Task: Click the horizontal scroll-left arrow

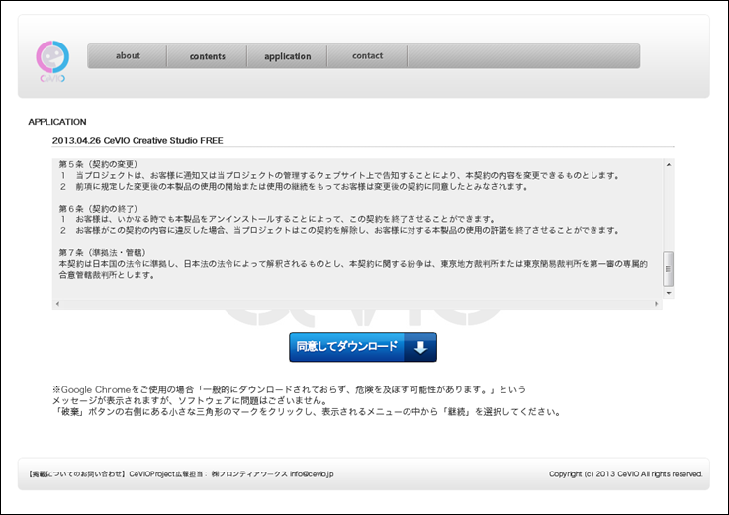Action: (x=57, y=304)
